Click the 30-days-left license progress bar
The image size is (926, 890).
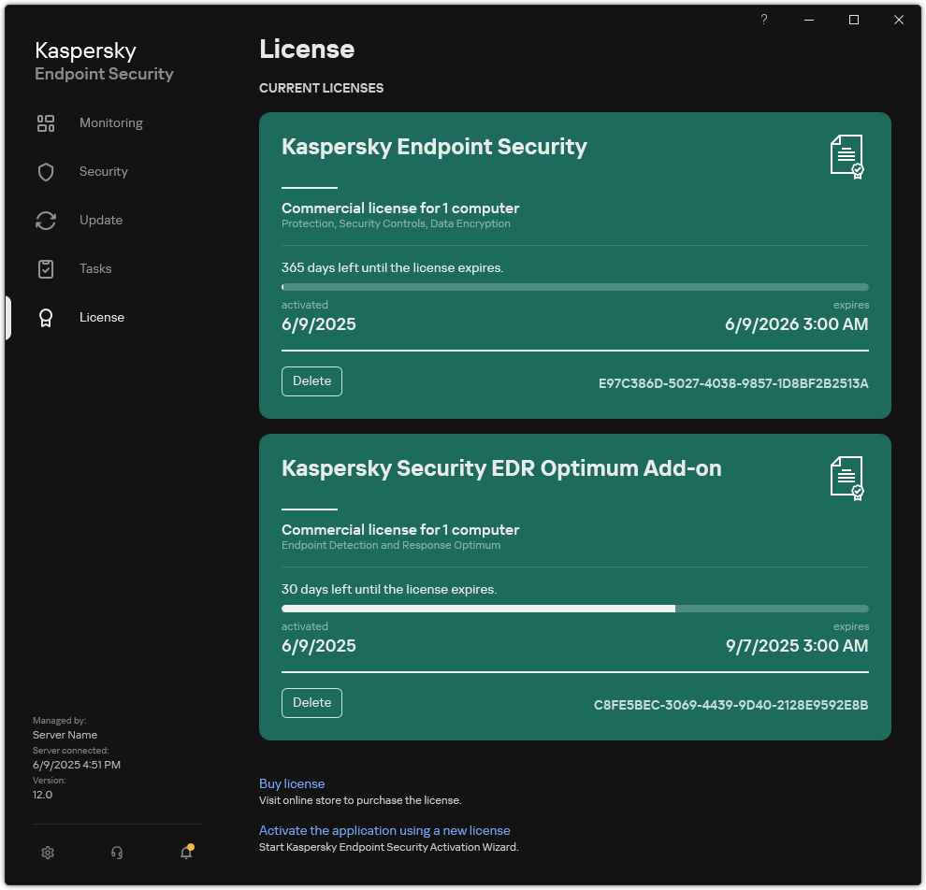click(575, 609)
